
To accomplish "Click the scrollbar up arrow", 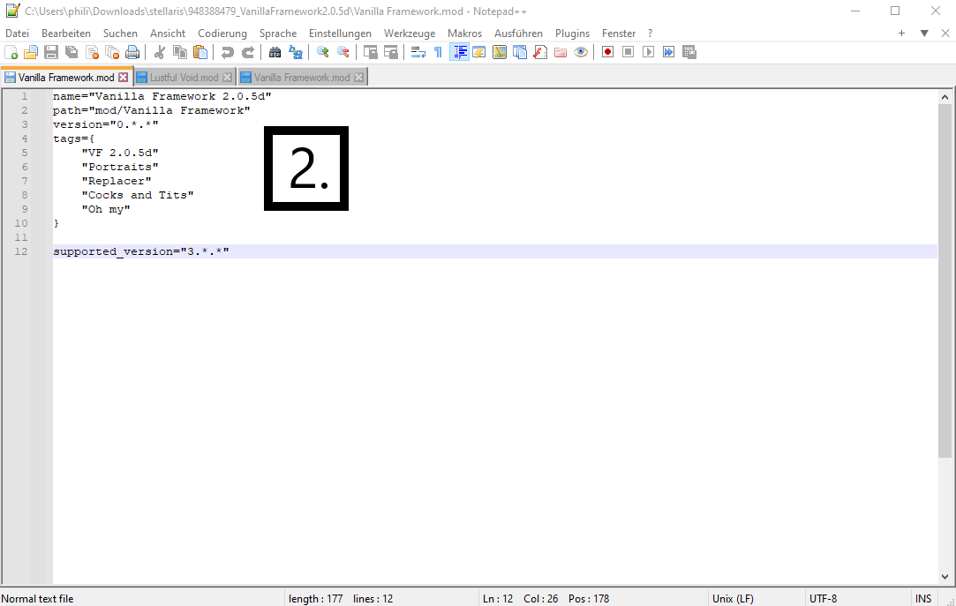I will pyautogui.click(x=945, y=97).
